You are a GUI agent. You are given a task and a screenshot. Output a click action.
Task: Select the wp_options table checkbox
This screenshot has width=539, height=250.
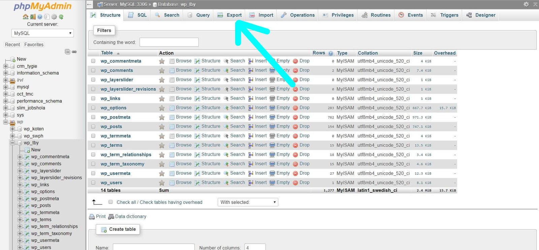pos(93,108)
